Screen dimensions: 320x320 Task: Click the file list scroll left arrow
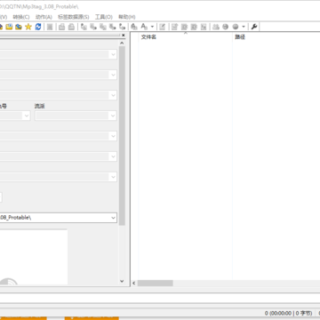[134, 284]
